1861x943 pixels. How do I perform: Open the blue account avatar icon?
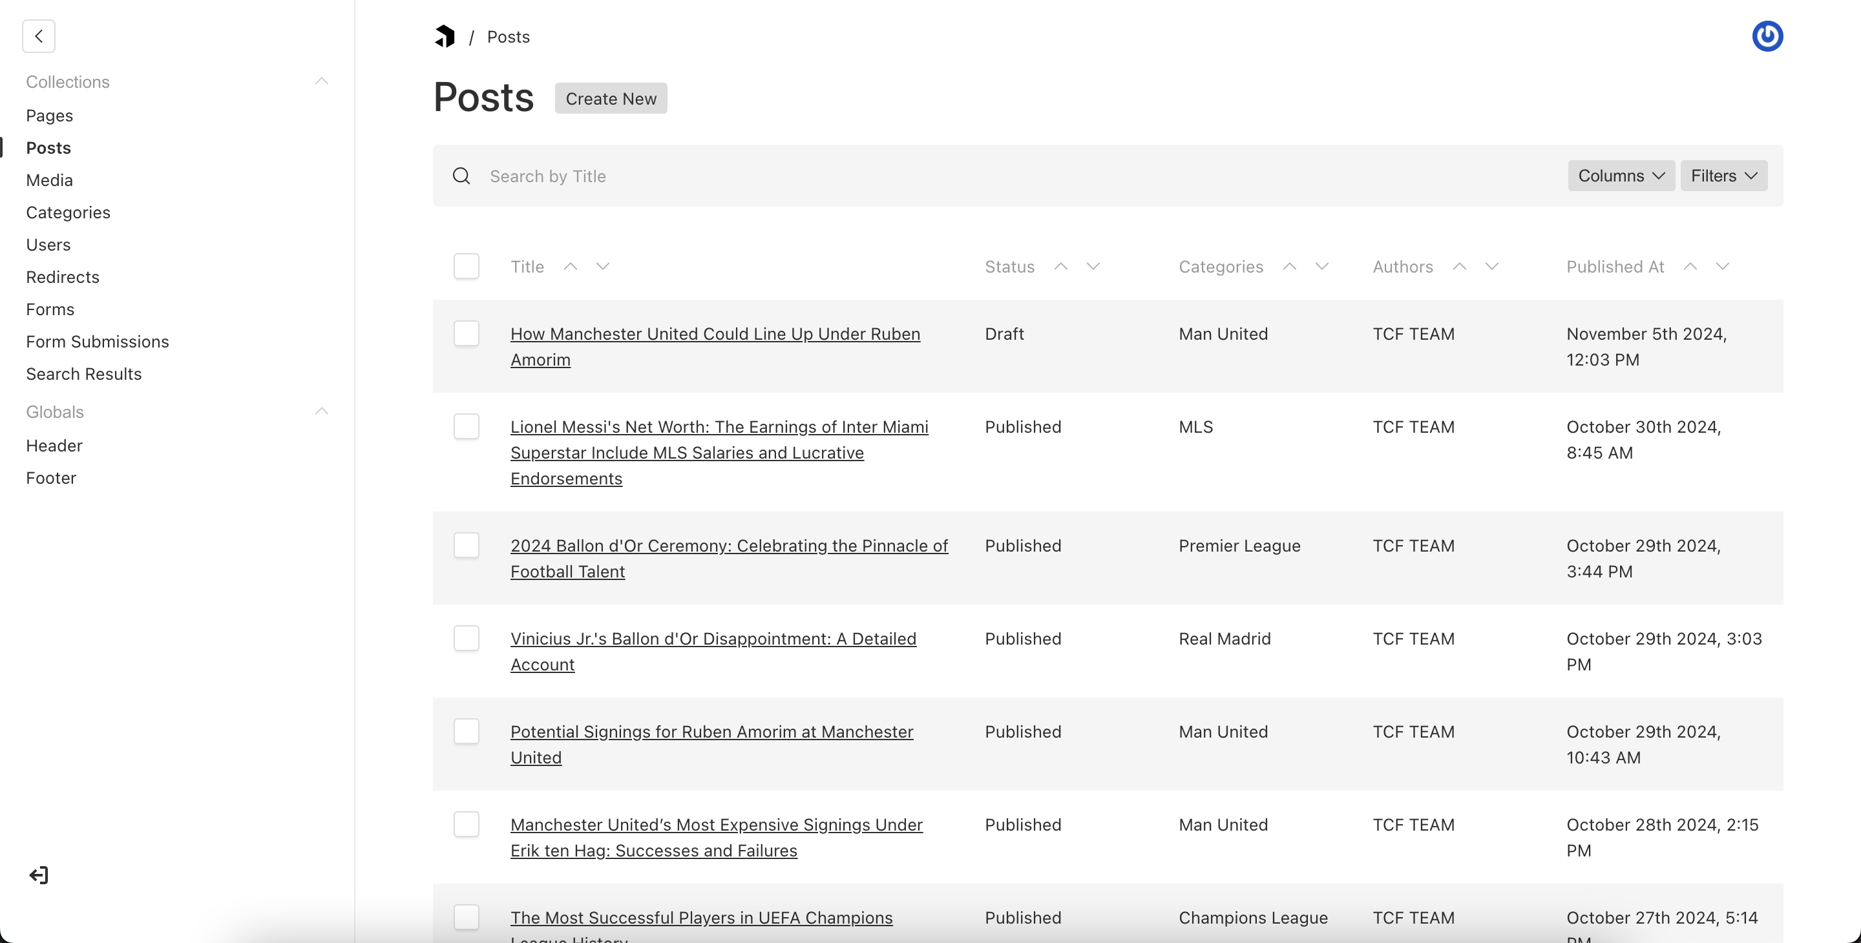point(1767,36)
